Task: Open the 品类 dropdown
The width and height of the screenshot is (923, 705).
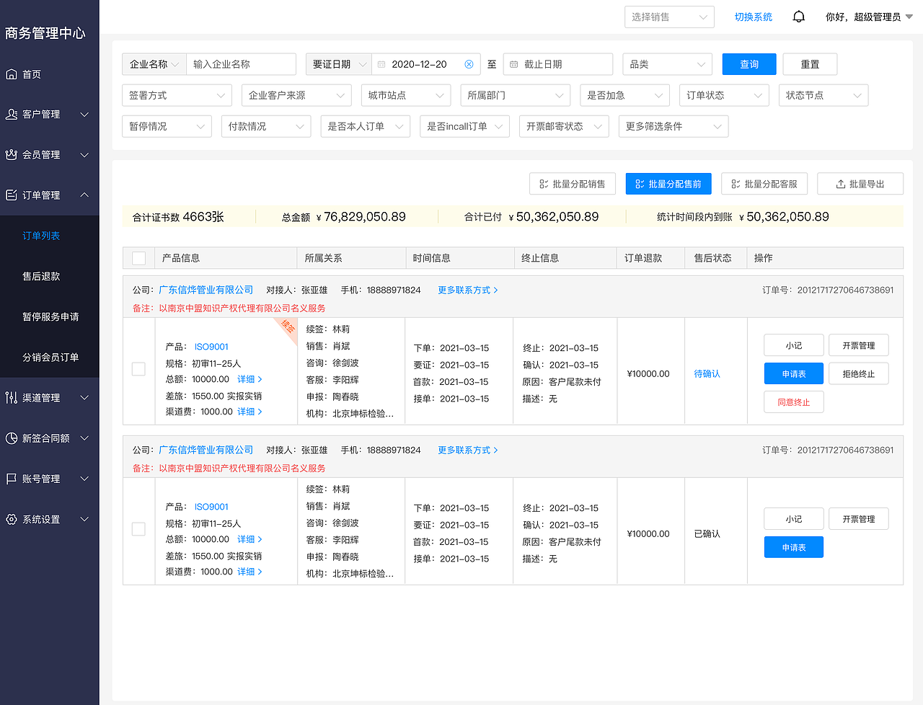Action: [x=666, y=64]
